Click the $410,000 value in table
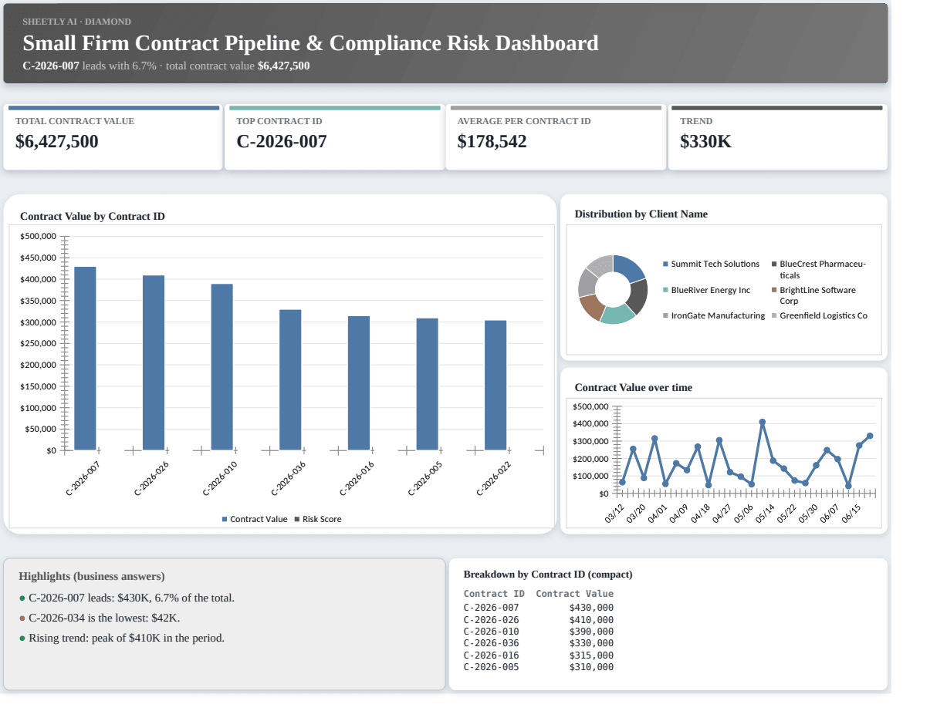This screenshot has height=711, width=947. tap(591, 619)
